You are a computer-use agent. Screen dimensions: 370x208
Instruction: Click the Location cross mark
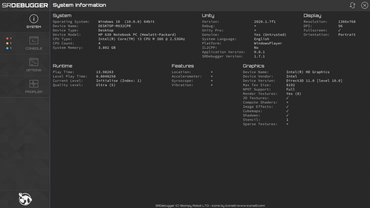pos(212,72)
